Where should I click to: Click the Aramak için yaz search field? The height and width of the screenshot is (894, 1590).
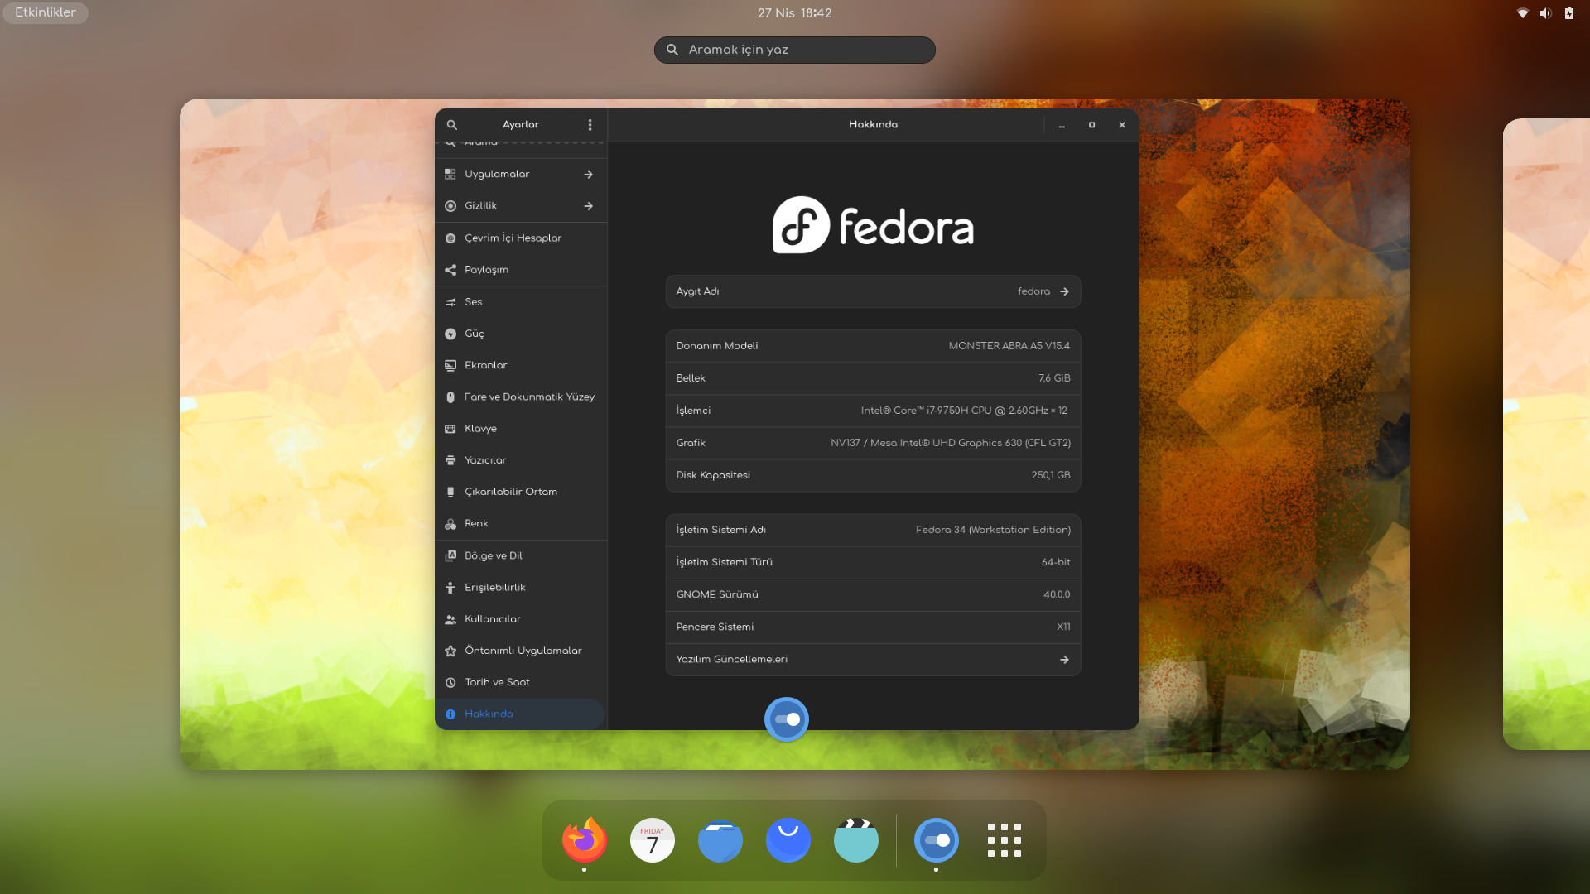794,50
